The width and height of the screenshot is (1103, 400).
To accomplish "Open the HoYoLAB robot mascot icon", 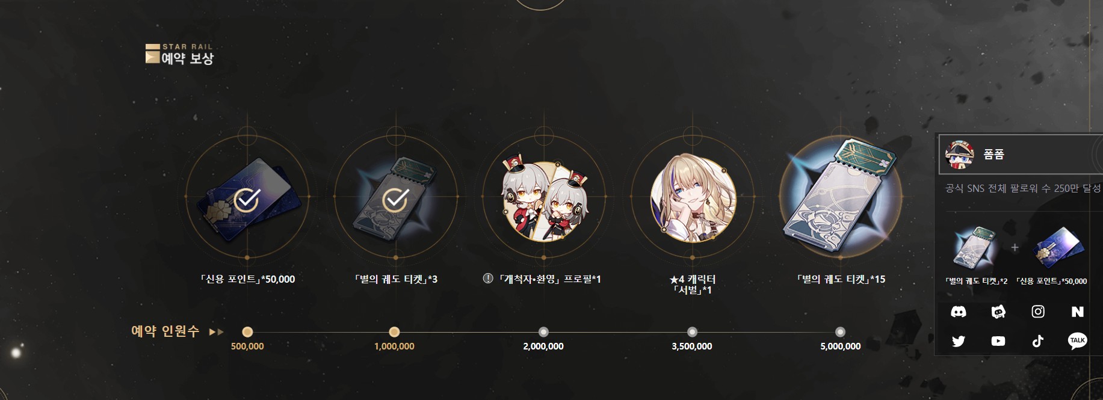I will pyautogui.click(x=998, y=312).
